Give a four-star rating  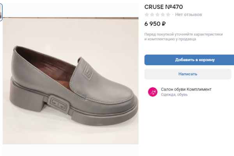(163, 15)
